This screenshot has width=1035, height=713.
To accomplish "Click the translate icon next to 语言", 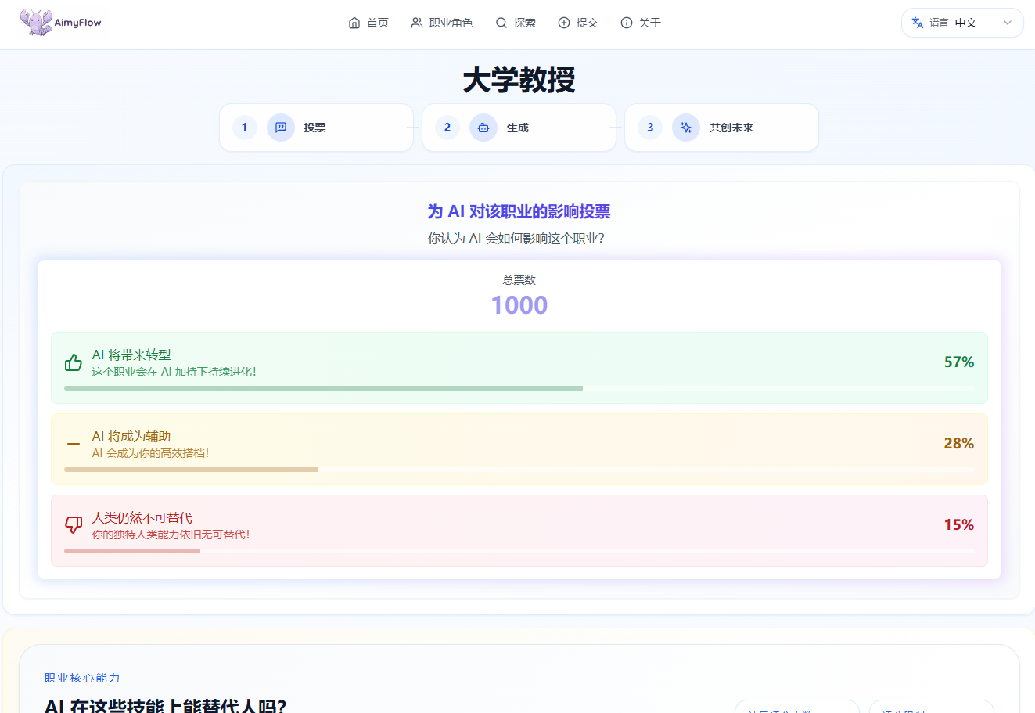I will coord(918,23).
